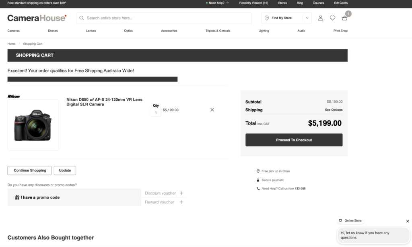This screenshot has width=412, height=247.
Task: Click the Update cart button
Action: (x=65, y=170)
